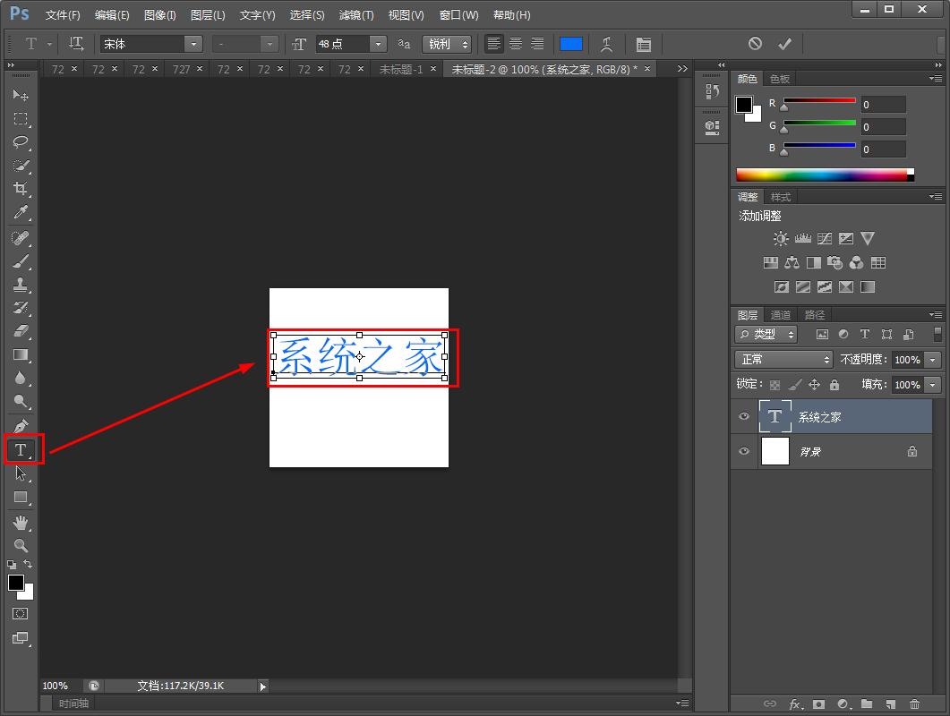Image resolution: width=950 pixels, height=716 pixels.
Task: Open the Brightness/Contrast adjustment
Action: (780, 238)
